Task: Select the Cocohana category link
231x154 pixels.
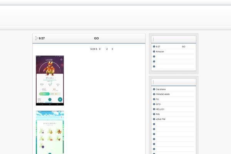Action: [161, 89]
